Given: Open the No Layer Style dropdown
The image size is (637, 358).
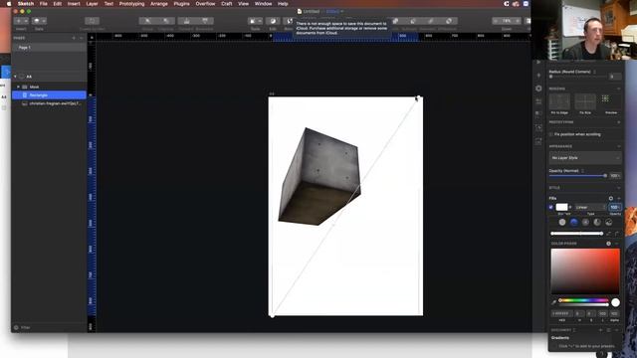Looking at the screenshot, I should tap(585, 158).
